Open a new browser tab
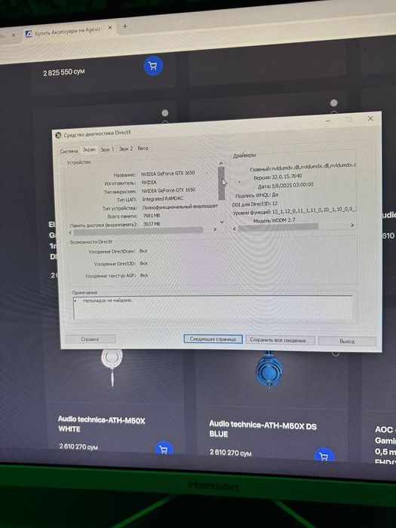The width and height of the screenshot is (396, 528). [124, 26]
